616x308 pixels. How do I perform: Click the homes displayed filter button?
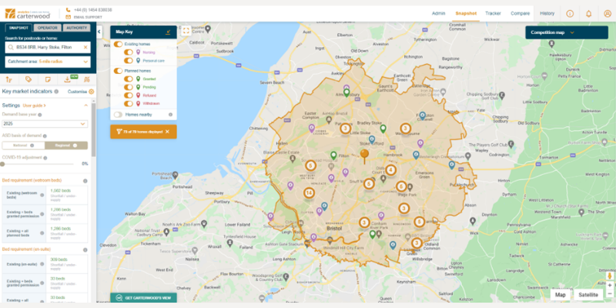pos(143,132)
